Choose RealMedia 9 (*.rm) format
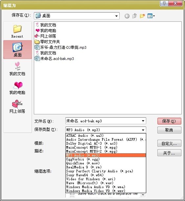Image resolution: width=185 pixels, height=201 pixels. pos(106,167)
